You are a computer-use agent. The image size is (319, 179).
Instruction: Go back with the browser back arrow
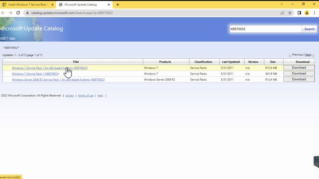tap(3, 13)
